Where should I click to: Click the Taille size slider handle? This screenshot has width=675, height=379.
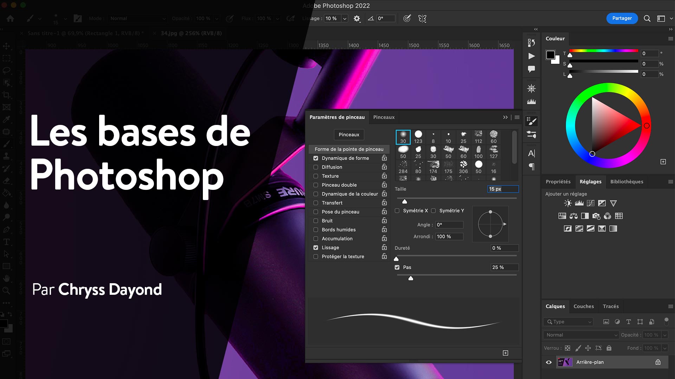coord(405,201)
